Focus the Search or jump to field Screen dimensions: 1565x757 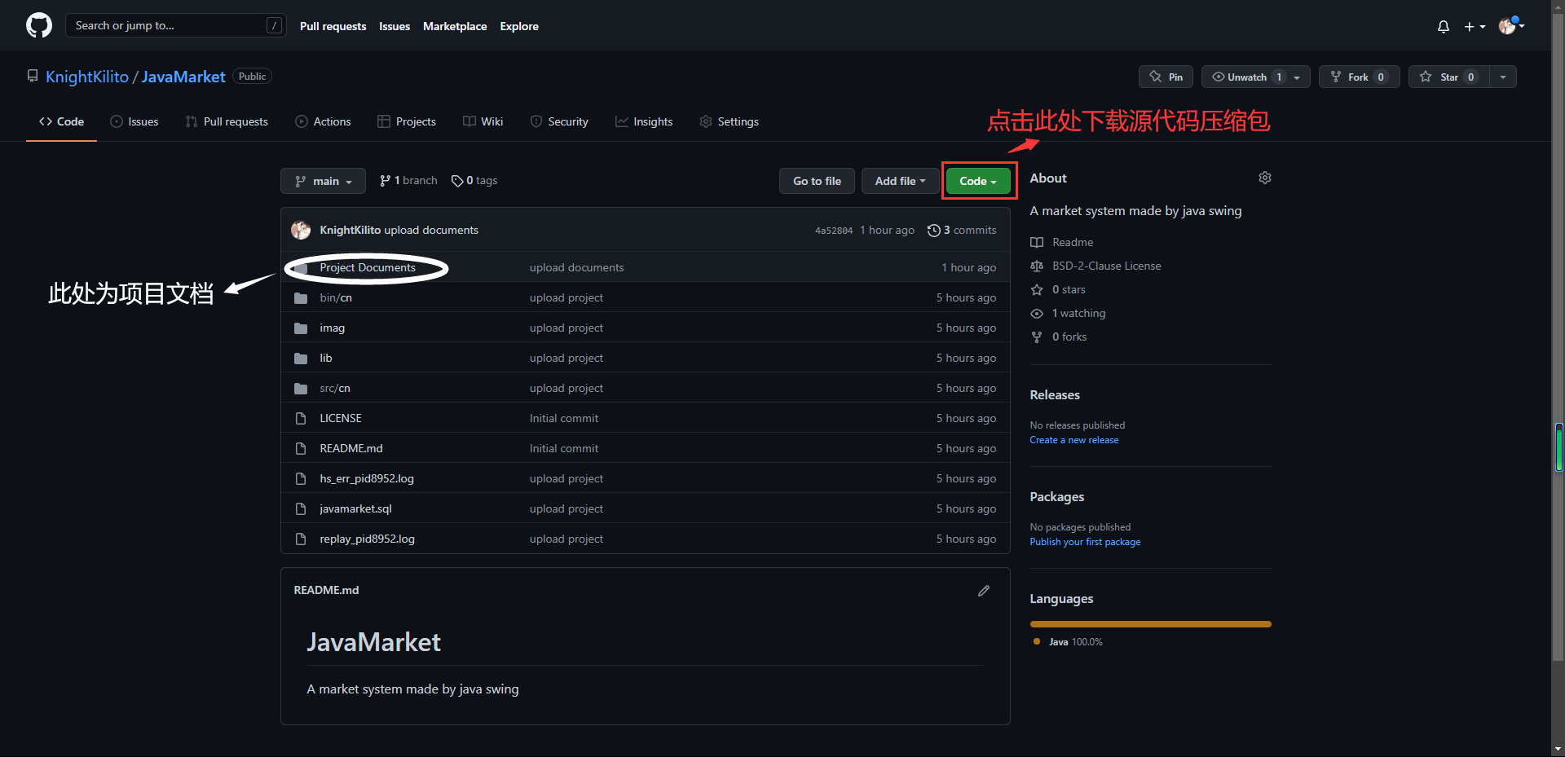[176, 25]
